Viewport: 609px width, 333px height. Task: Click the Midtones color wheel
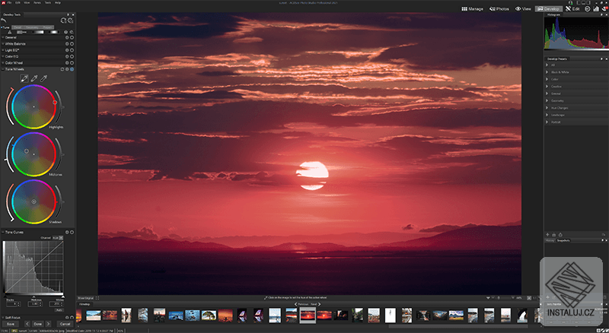pos(33,154)
